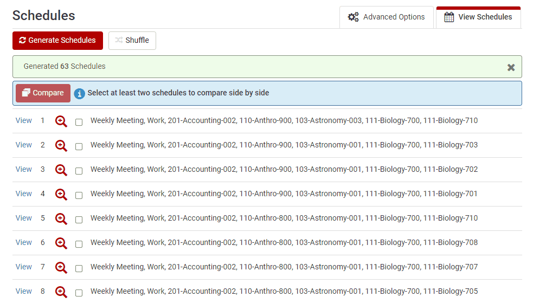Image resolution: width=546 pixels, height=303 pixels.
Task: Enable the checkbox on schedule 8
Action: 79,293
